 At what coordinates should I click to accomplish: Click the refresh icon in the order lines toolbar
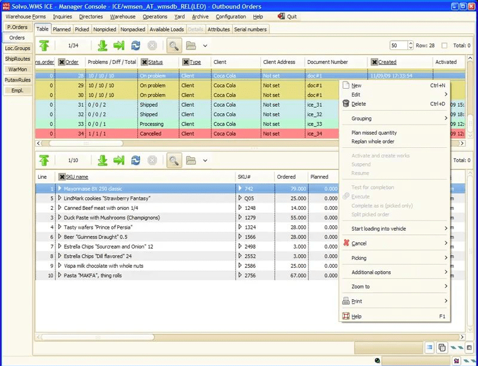click(x=136, y=160)
